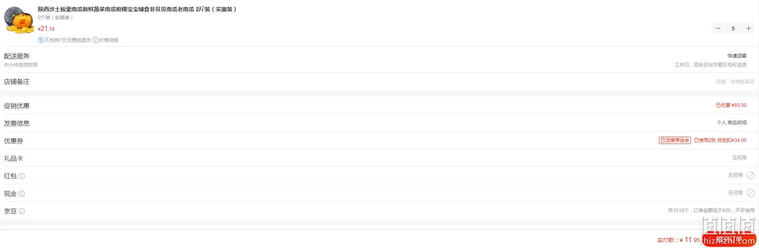Open the 价格说明 info icon
The image size is (759, 248).
pyautogui.click(x=95, y=40)
